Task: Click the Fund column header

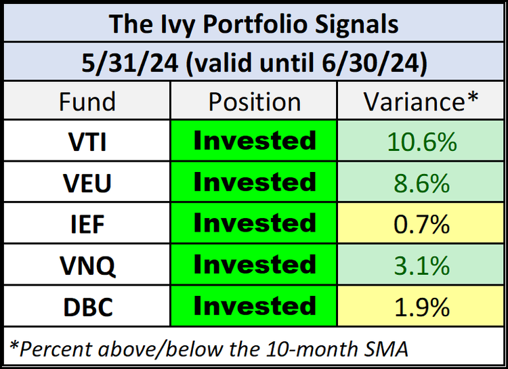Action: (x=87, y=102)
